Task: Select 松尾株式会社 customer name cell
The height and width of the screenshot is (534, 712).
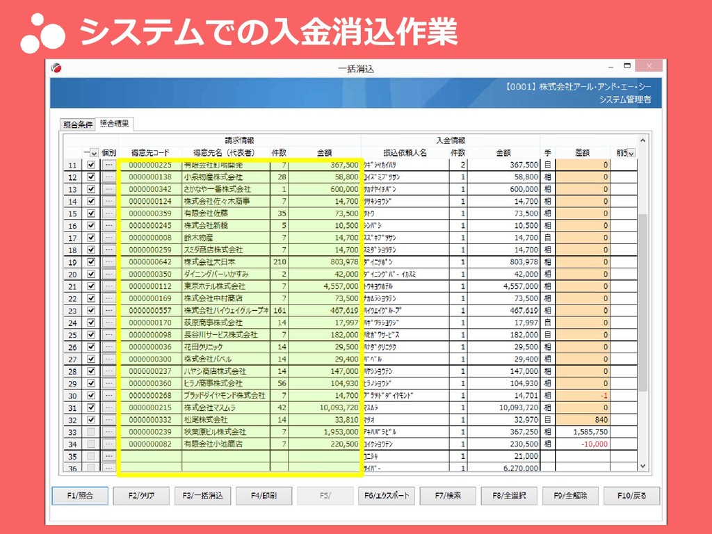Action: click(226, 419)
